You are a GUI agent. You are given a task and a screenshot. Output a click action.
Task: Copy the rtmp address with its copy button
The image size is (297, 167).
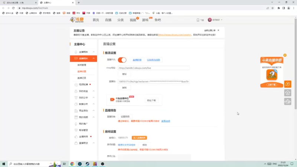point(124,74)
